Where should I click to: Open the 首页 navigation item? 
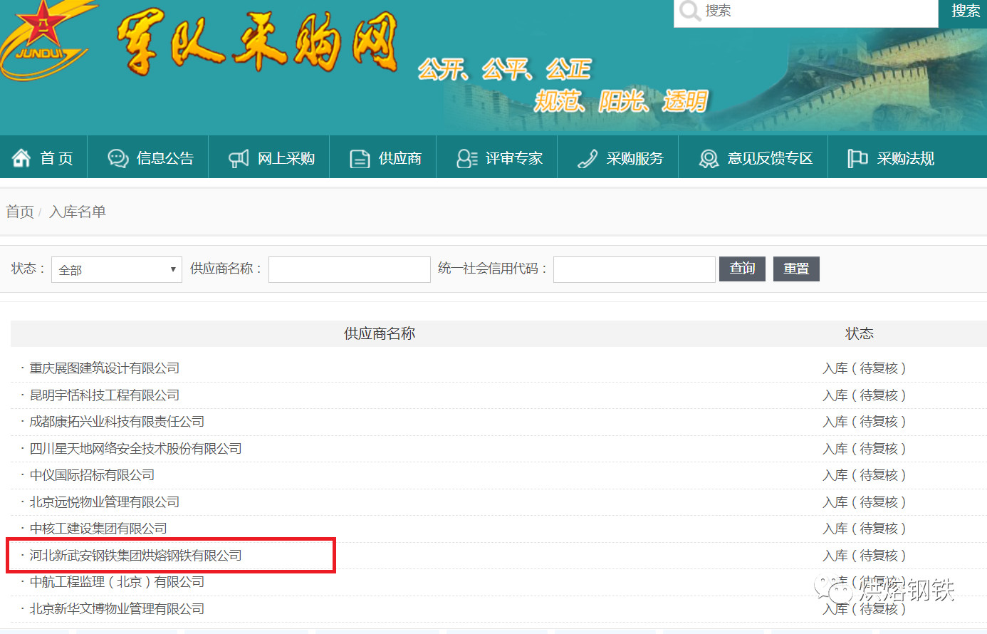pos(43,157)
